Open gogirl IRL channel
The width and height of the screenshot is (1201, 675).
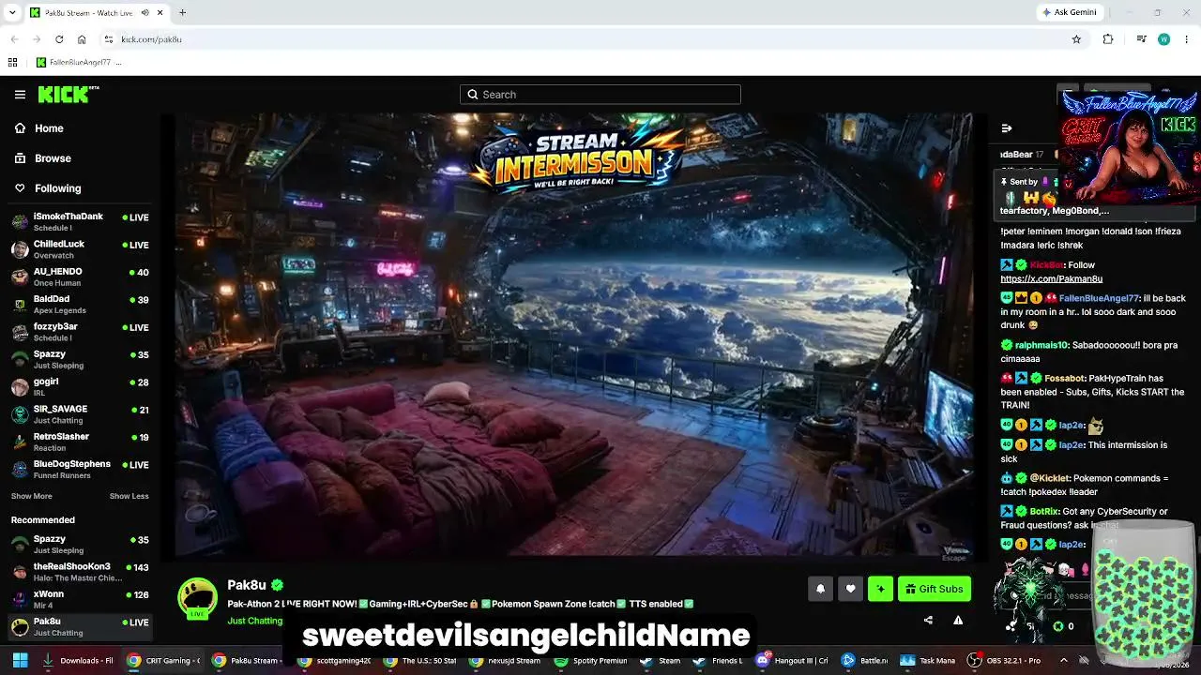[80, 386]
